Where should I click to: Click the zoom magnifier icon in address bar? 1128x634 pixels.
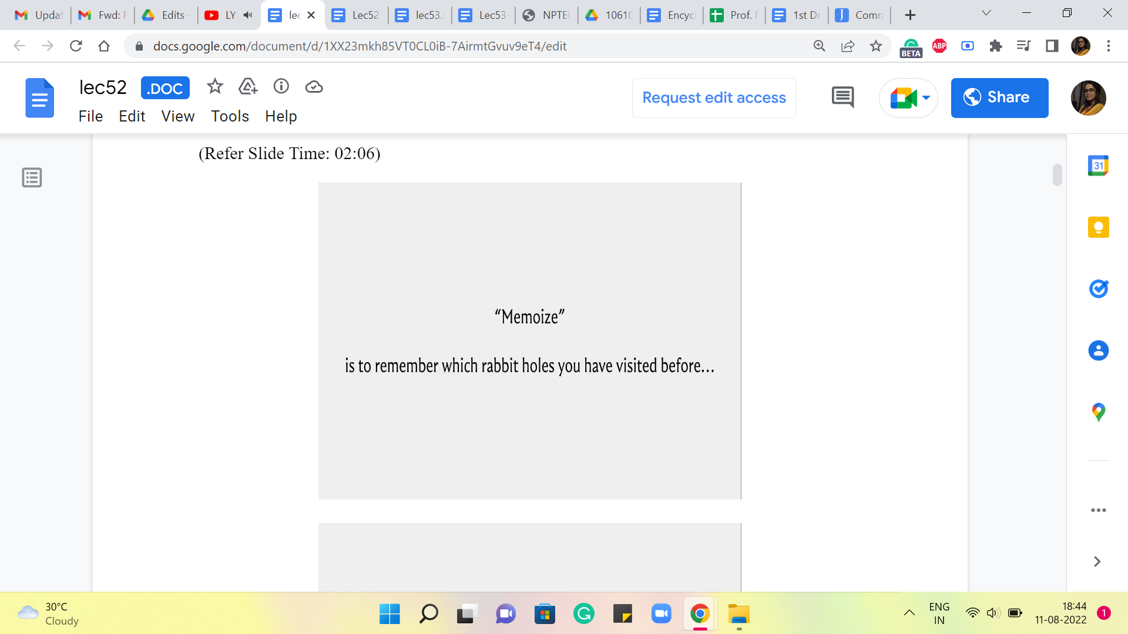coord(819,46)
